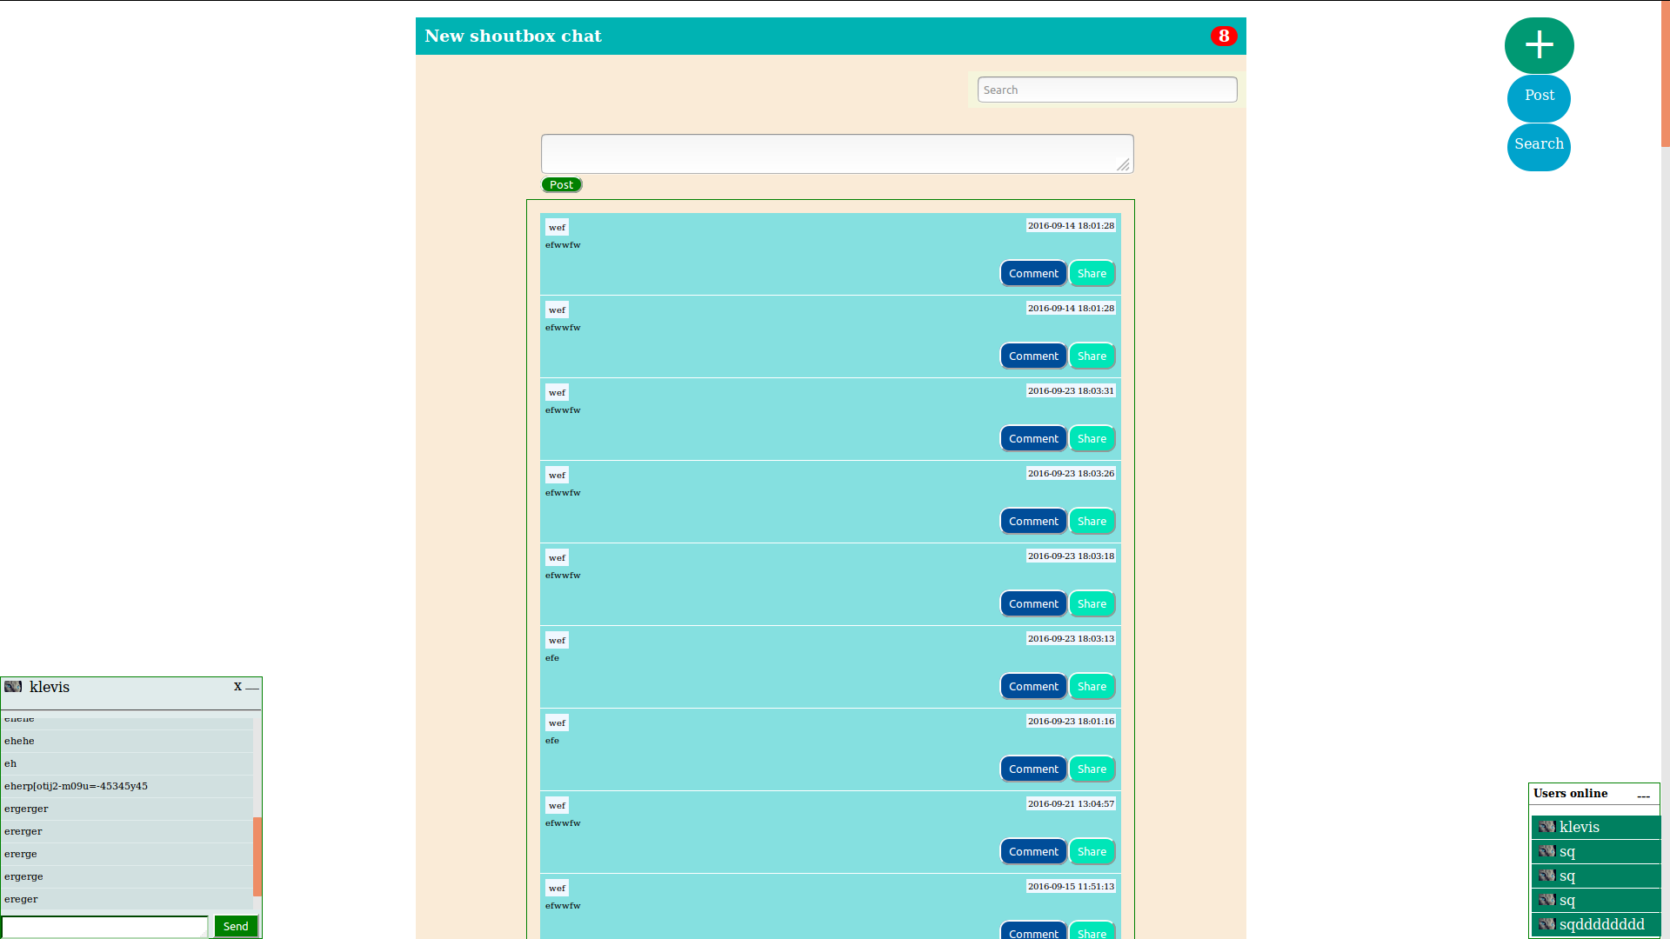Open the circular Search icon
The width and height of the screenshot is (1670, 939).
tap(1538, 145)
